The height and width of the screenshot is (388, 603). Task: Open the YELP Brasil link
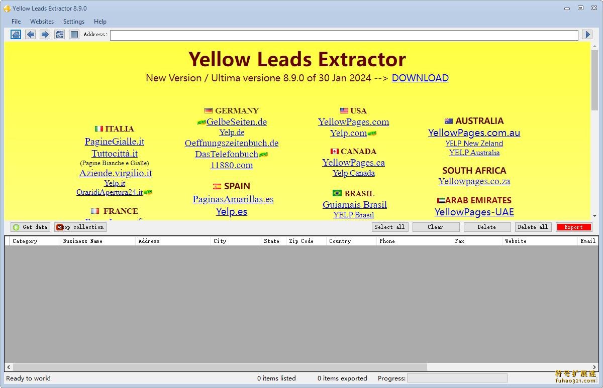(x=354, y=215)
